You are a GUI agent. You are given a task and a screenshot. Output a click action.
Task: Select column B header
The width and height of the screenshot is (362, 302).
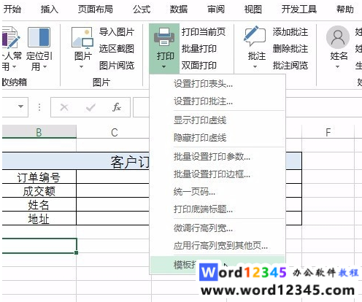coord(39,132)
